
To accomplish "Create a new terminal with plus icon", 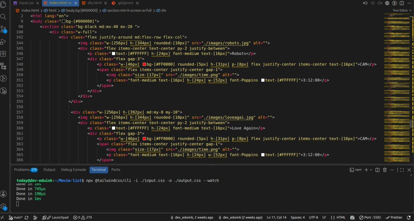I will coord(366,170).
